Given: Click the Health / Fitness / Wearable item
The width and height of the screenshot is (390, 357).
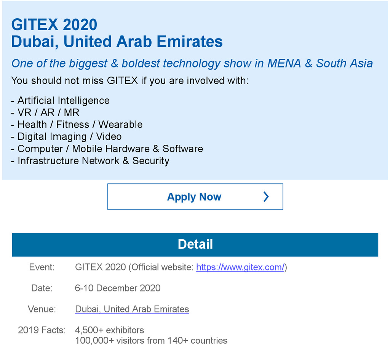Looking at the screenshot, I should coord(80,125).
